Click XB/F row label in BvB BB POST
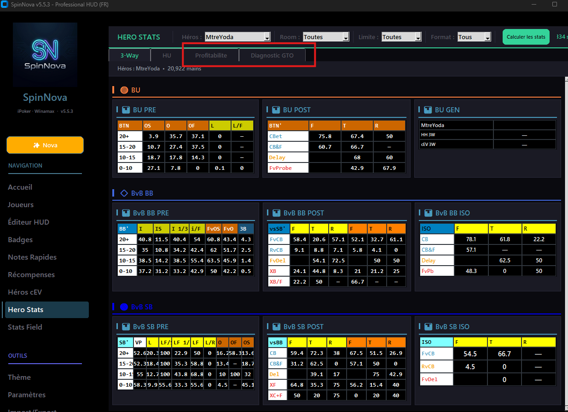Viewport: 568px width, 412px height. pos(279,282)
